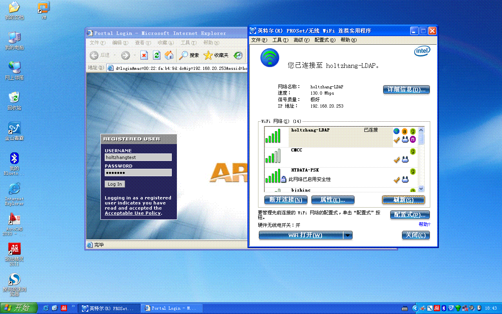Open the PROSet 配置式 menu
This screenshot has height=314, width=502.
point(325,40)
